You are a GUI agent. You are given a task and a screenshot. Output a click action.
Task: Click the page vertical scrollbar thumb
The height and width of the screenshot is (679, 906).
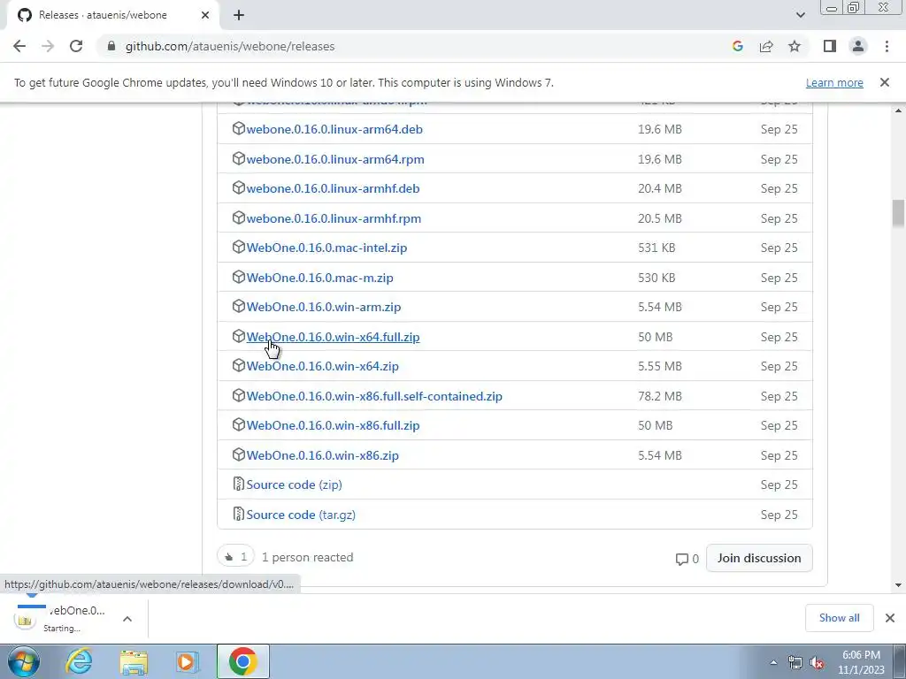tap(897, 213)
